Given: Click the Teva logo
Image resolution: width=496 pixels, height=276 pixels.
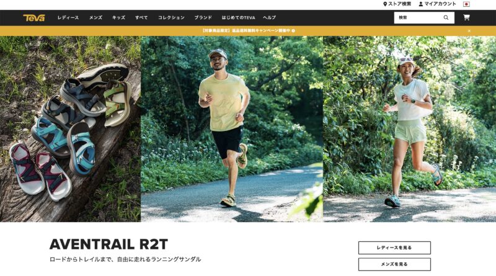Looking at the screenshot, I should [34, 18].
